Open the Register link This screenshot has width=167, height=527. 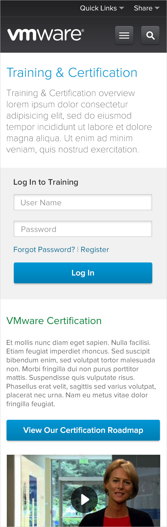[x=95, y=250]
